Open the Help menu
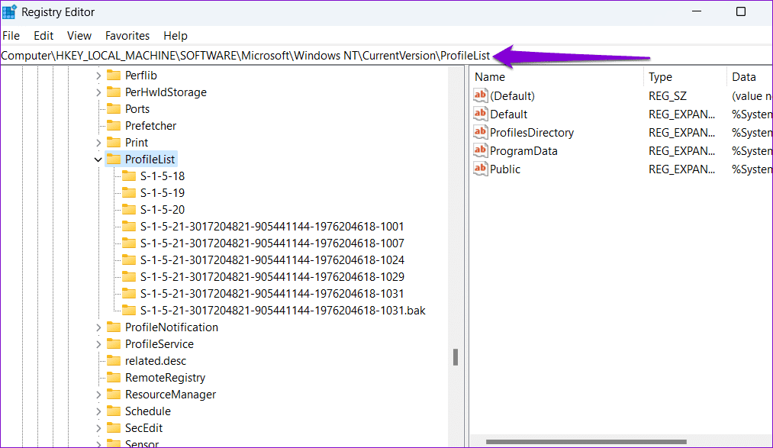 (176, 35)
